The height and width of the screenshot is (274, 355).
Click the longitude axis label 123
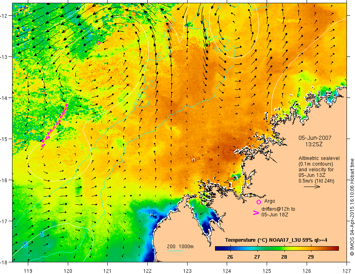click(x=187, y=271)
